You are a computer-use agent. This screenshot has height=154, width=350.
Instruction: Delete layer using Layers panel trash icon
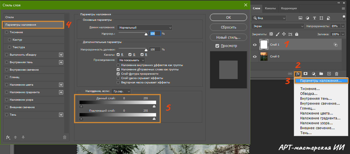337,74
